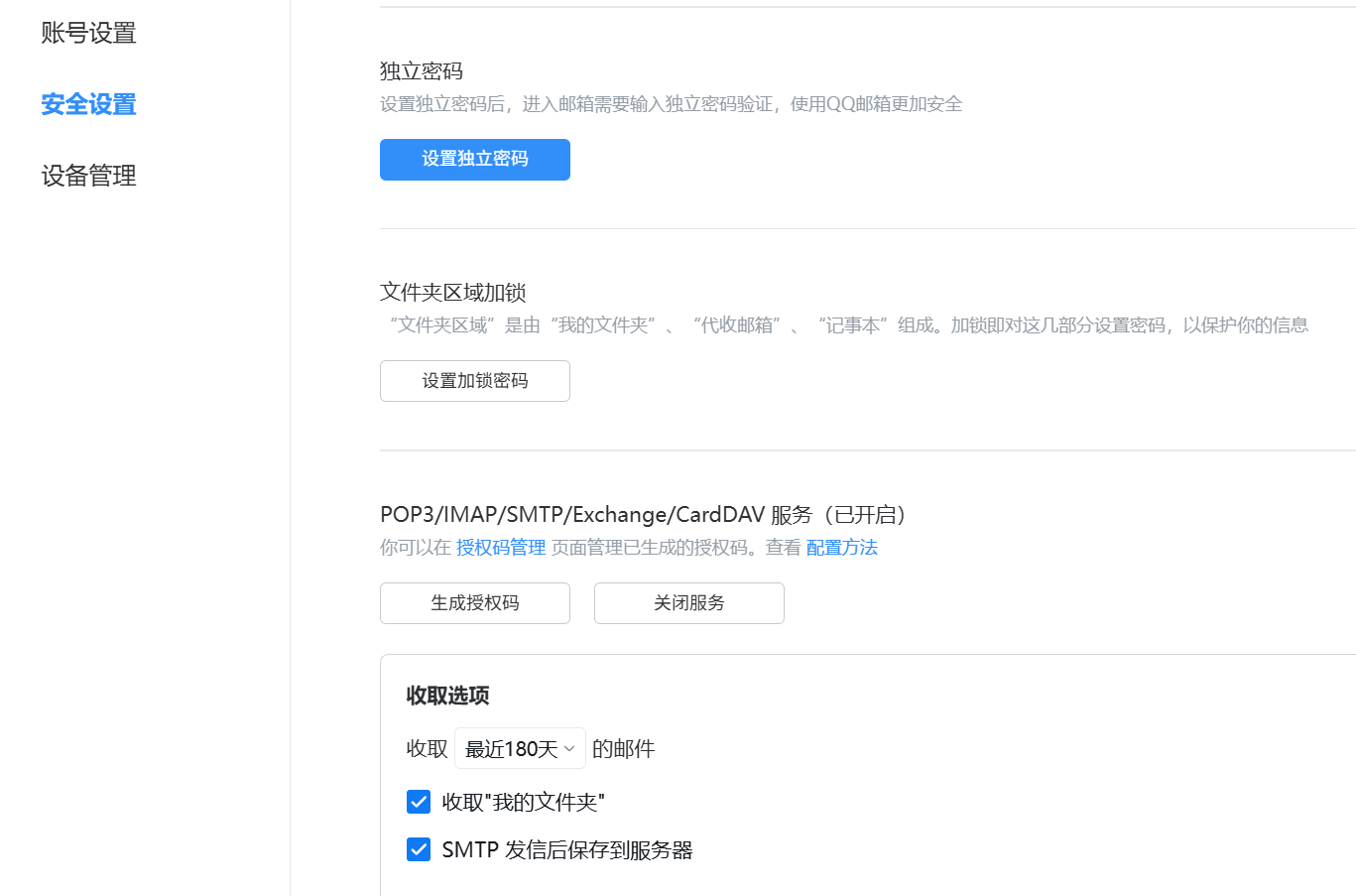
Task: Click the blue 设置独立密码 button
Action: (x=474, y=160)
